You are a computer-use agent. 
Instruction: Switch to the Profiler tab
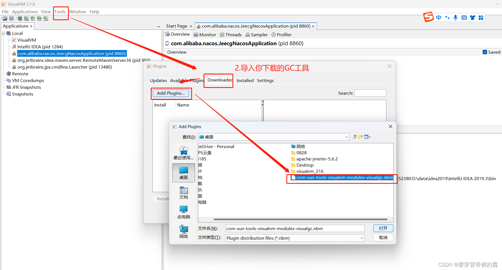tap(282, 35)
